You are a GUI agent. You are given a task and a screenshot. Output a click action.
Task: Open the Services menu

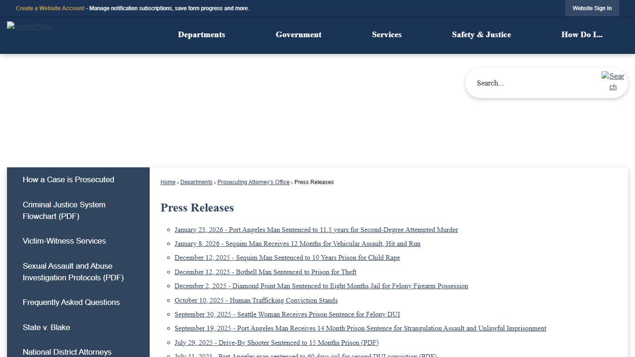[386, 34]
